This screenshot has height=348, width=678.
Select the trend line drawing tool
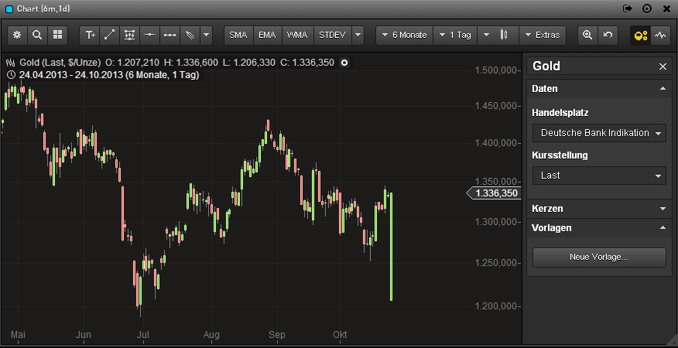tap(110, 35)
